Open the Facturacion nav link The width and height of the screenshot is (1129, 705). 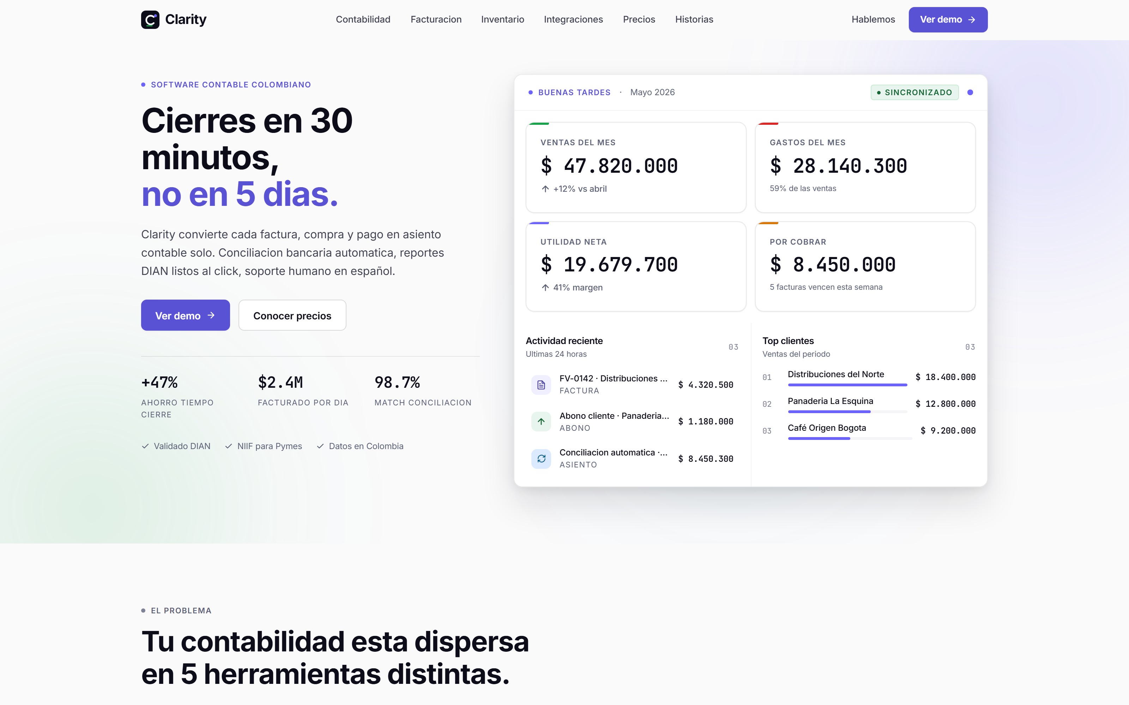[x=436, y=20]
